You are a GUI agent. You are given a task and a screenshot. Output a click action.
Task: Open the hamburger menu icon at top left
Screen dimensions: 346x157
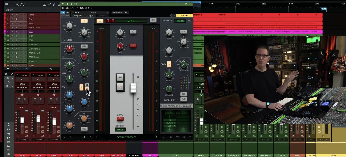[x=7, y=4]
